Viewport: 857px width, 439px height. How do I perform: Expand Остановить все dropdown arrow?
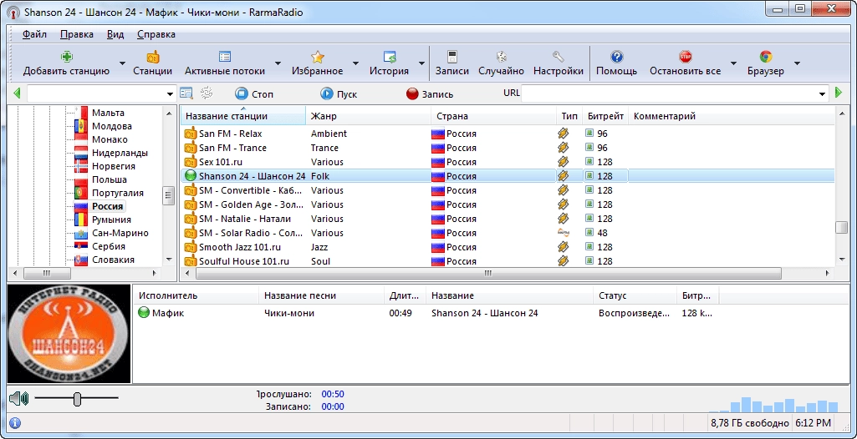click(x=733, y=63)
